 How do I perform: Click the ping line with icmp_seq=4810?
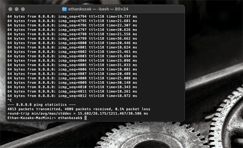[x=72, y=87]
